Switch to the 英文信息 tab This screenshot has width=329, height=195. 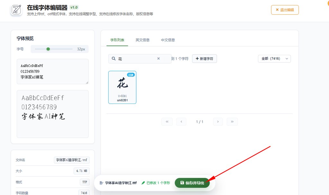click(142, 40)
